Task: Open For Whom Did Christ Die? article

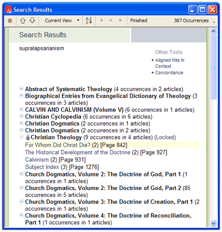Action: click(58, 145)
